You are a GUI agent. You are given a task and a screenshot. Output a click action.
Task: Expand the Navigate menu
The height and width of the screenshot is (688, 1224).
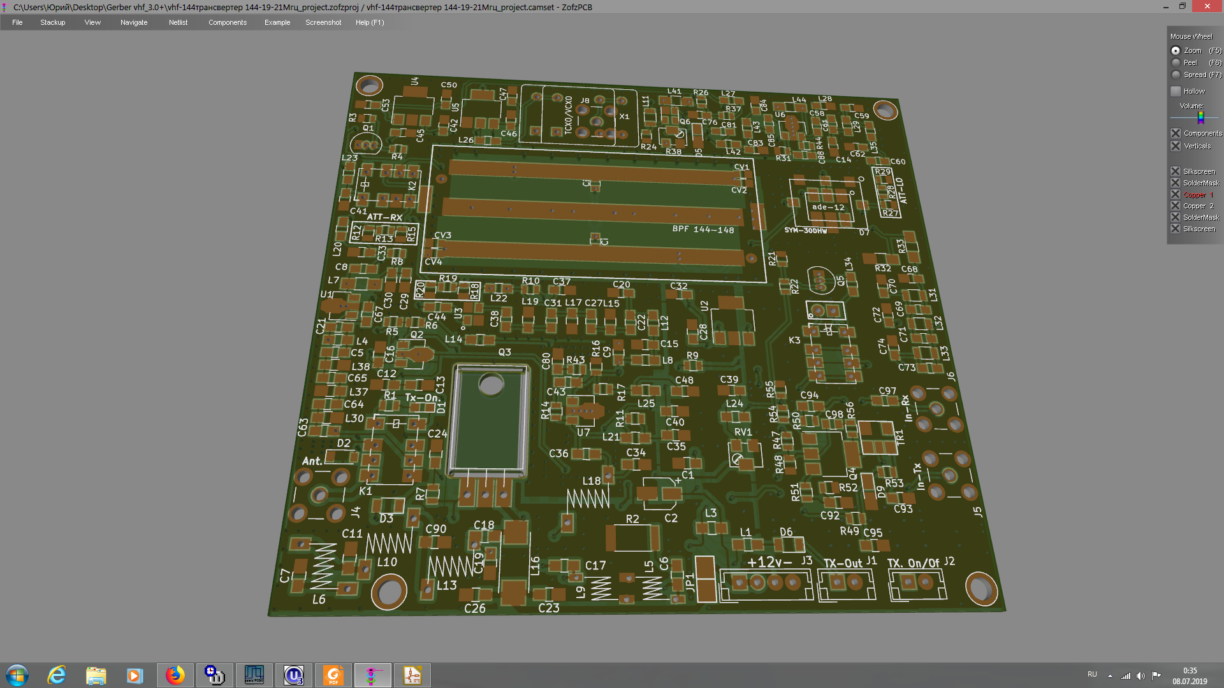click(133, 22)
